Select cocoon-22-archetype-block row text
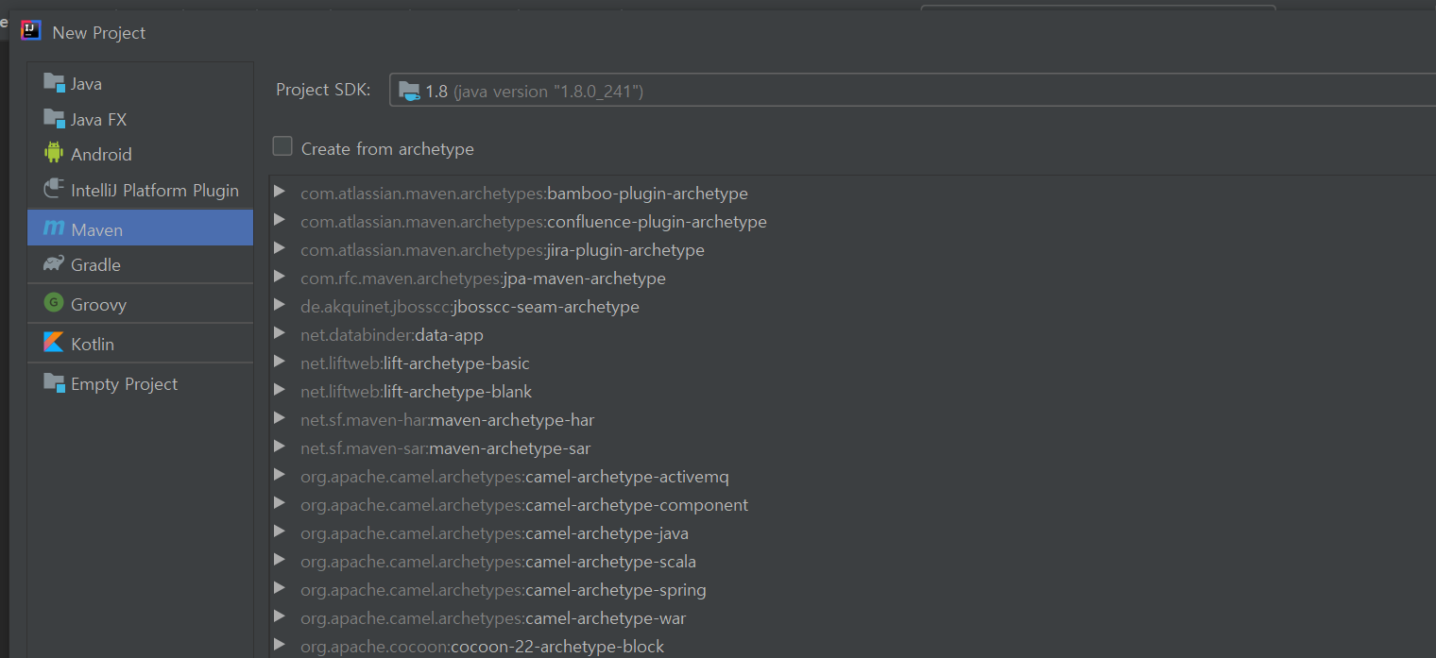This screenshot has width=1436, height=658. click(x=483, y=647)
